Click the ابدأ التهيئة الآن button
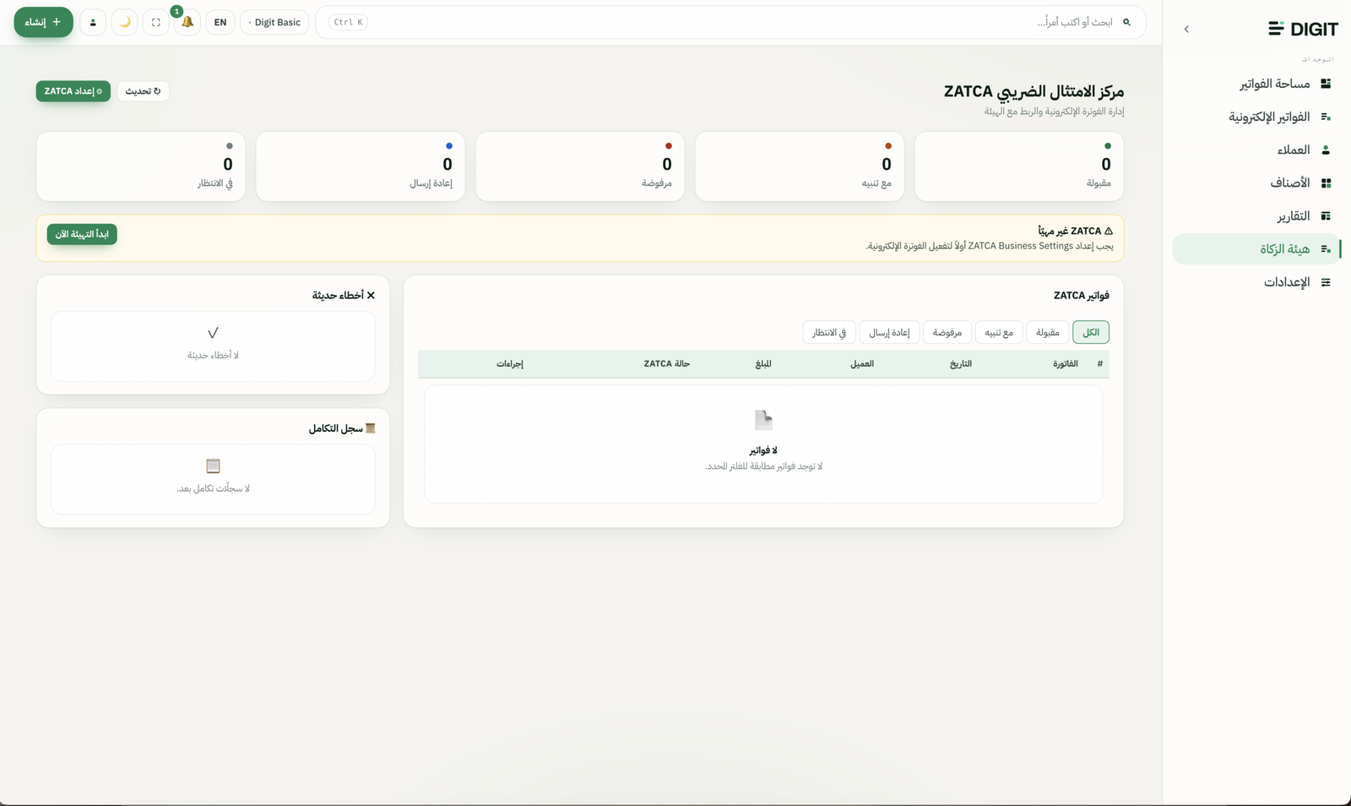This screenshot has width=1351, height=806. pos(82,234)
